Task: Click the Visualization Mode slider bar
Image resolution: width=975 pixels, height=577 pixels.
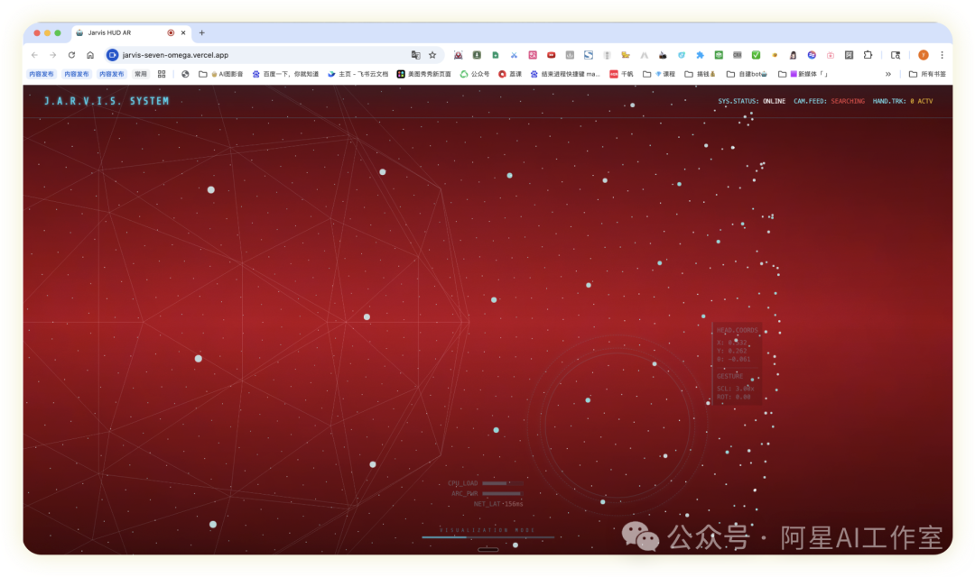Action: [x=487, y=537]
